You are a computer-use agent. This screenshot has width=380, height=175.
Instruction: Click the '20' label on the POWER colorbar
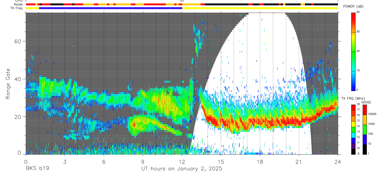coord(359,51)
